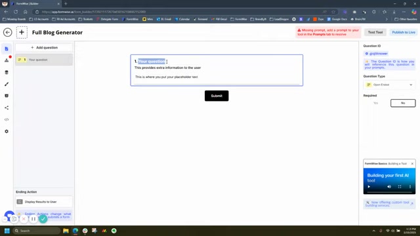Click the tutorial video progress bar
Image resolution: width=420 pixels, height=236 pixels.
pos(389,192)
